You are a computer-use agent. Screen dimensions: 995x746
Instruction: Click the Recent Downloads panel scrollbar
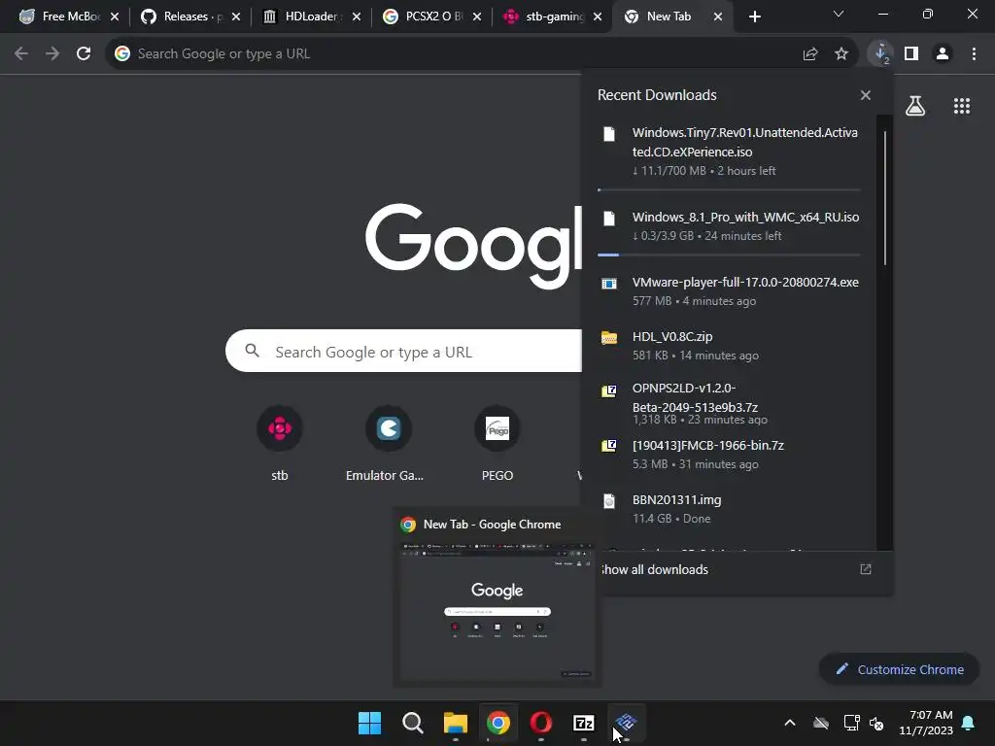click(x=884, y=198)
